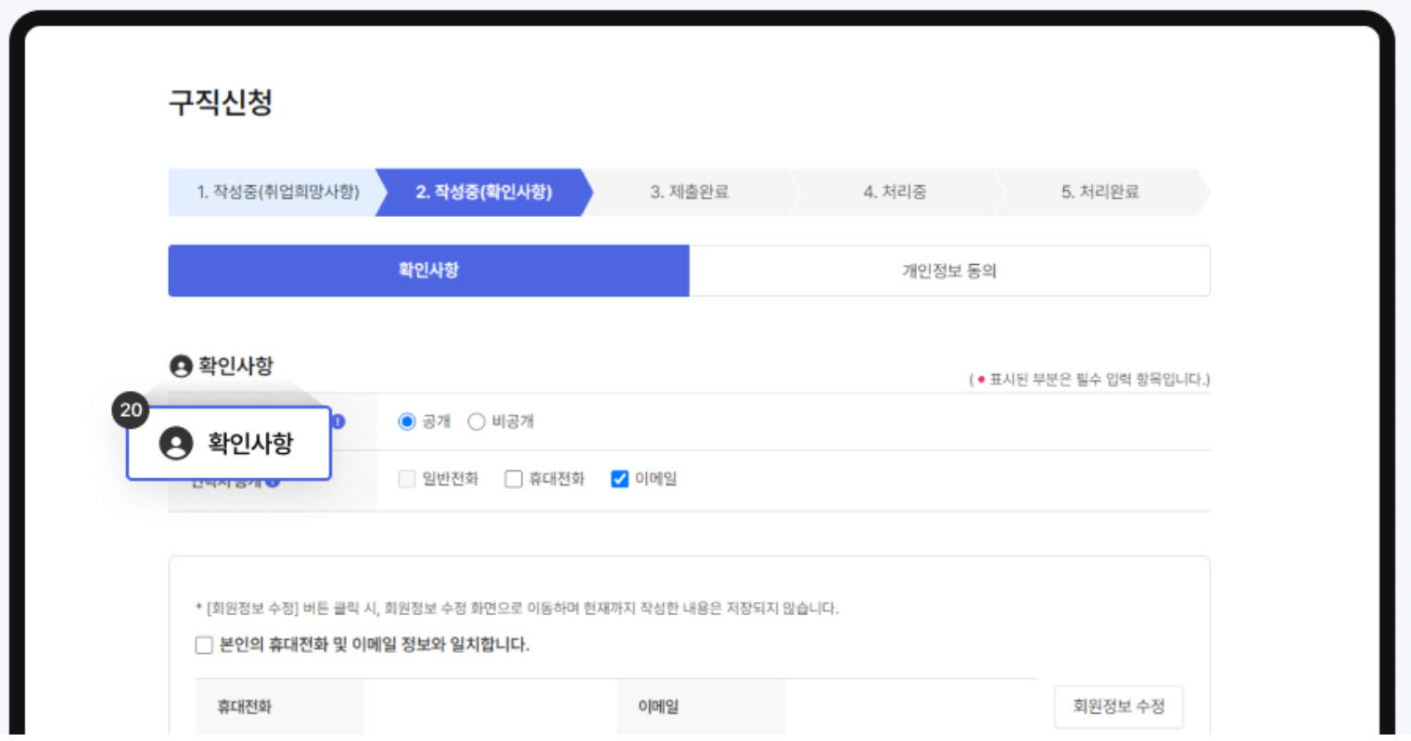This screenshot has height=741, width=1411.
Task: Select the 공개 radio button
Action: coord(406,421)
